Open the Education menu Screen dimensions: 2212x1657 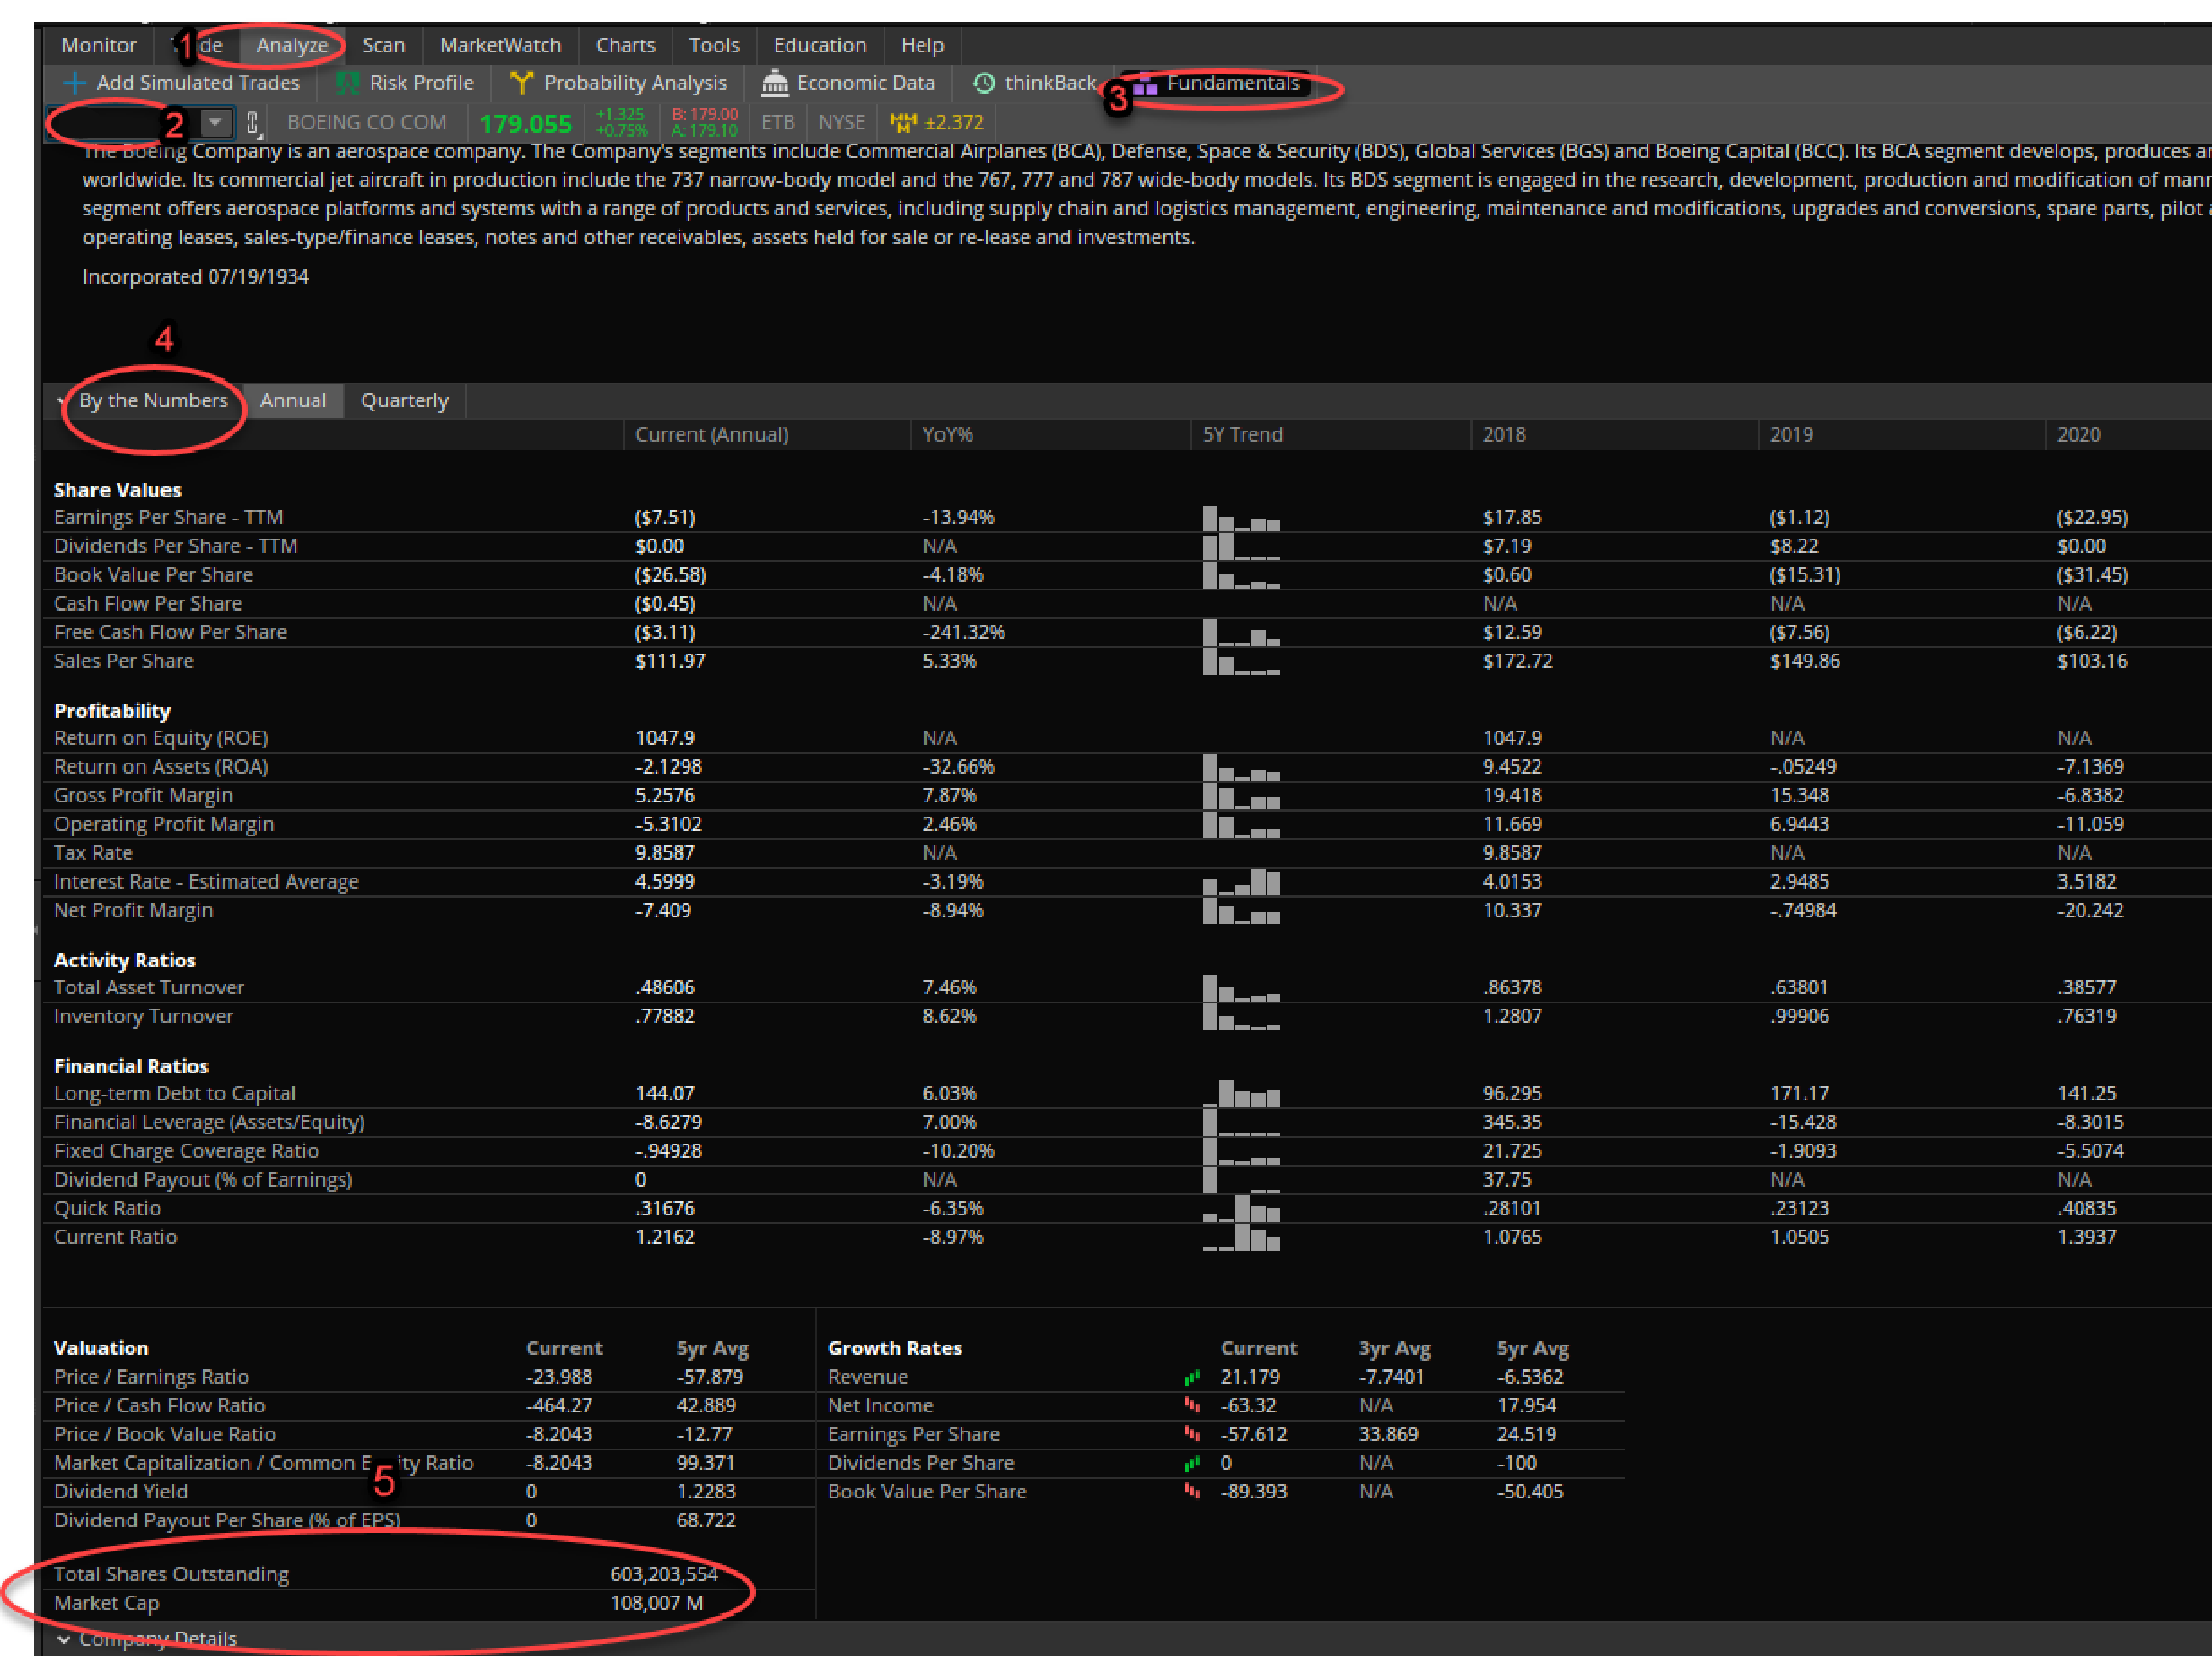click(x=820, y=45)
